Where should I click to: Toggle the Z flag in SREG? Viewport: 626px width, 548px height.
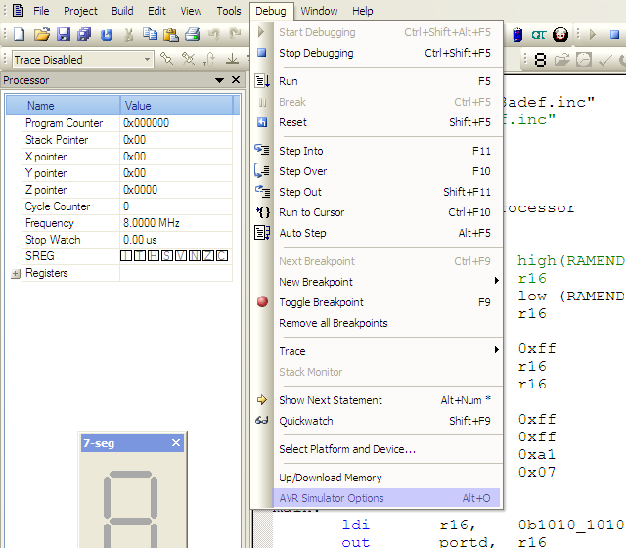pyautogui.click(x=208, y=256)
